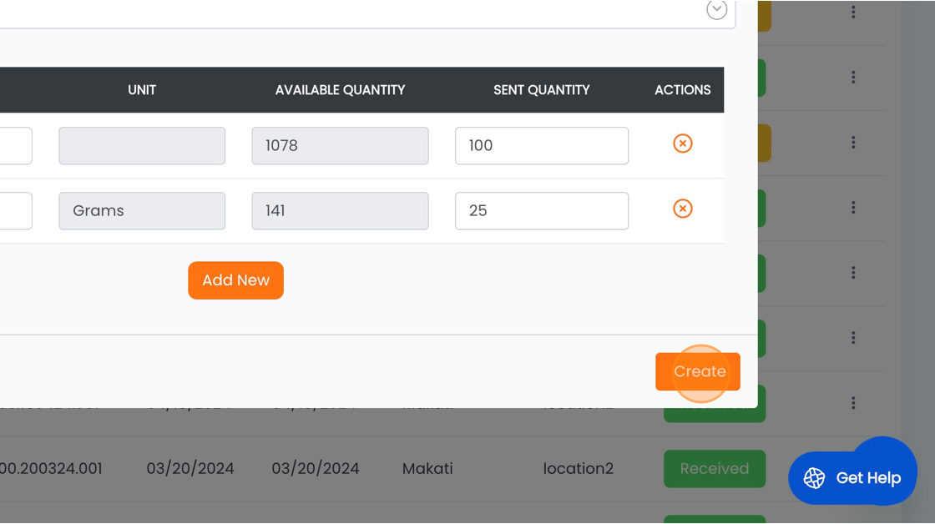Open topmost three-dot menu near the chevron
935x524 pixels.
coord(853,12)
